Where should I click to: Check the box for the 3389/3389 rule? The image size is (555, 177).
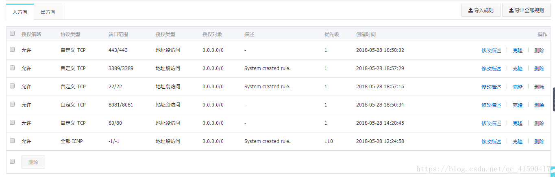[12, 68]
